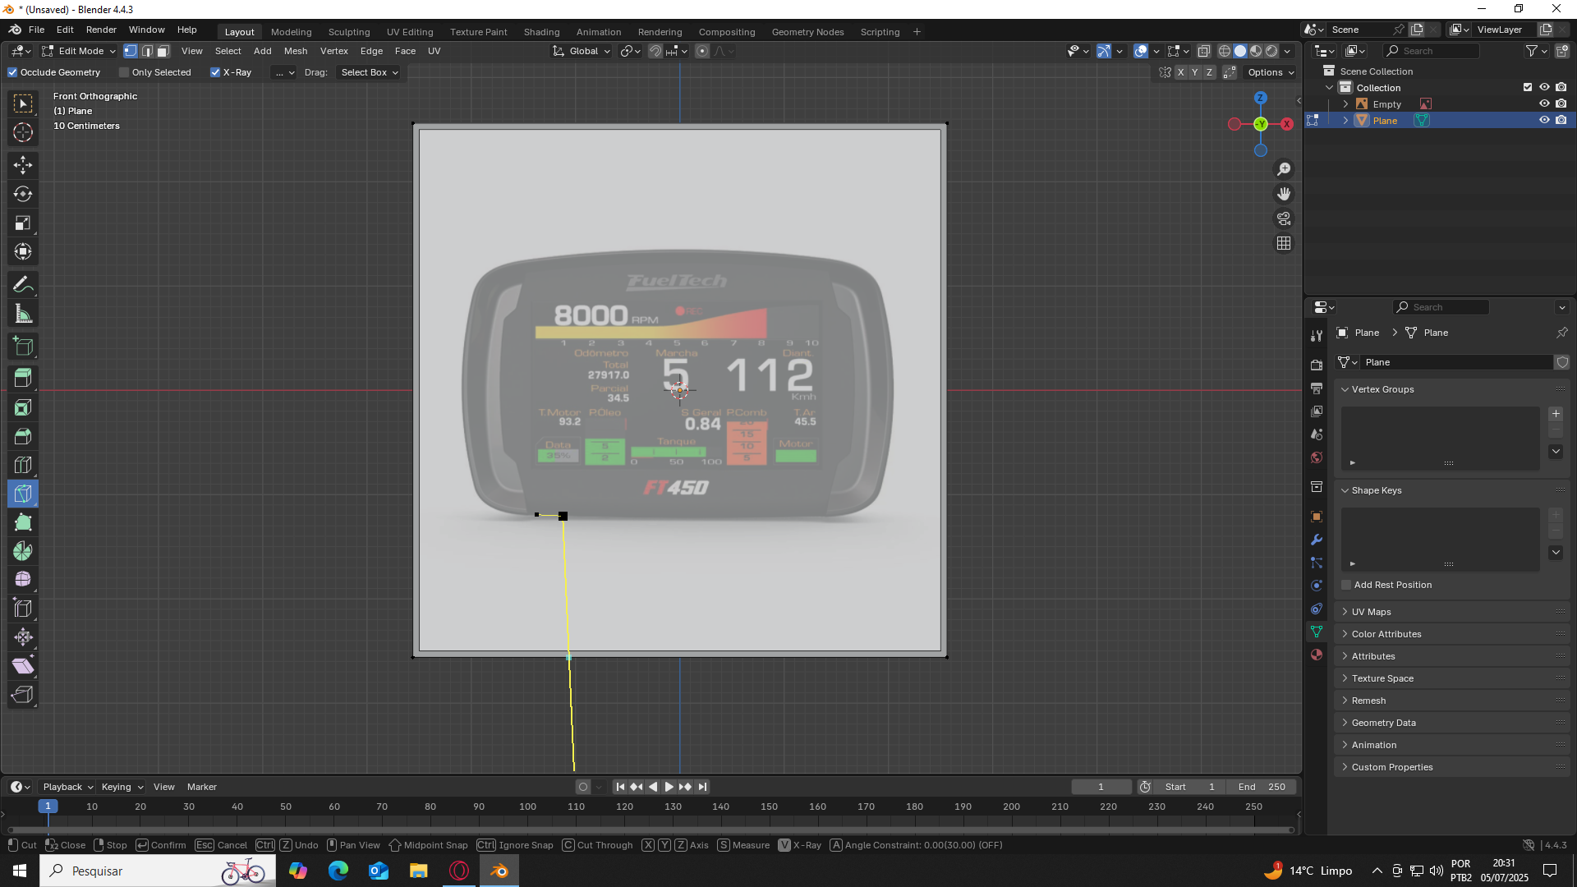1577x887 pixels.
Task: Uncheck Occlude Geometry option
Action: [12, 72]
